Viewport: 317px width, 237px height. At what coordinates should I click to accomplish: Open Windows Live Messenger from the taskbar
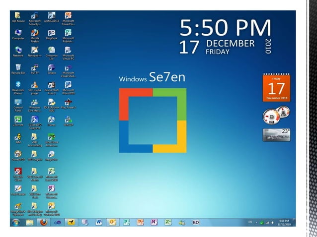click(x=182, y=222)
